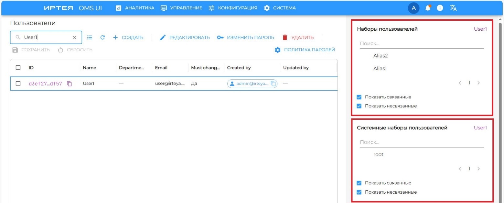Open ПОЛИТИКА ПАРОЛЕЙ settings

tap(305, 50)
